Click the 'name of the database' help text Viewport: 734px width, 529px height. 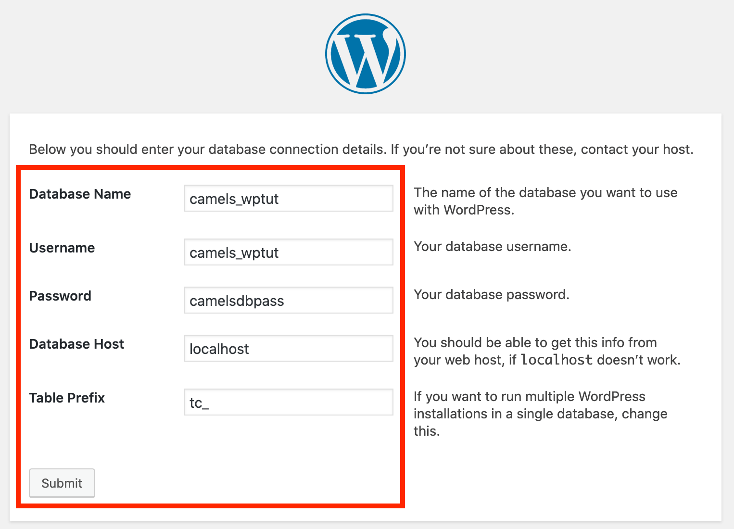(545, 201)
